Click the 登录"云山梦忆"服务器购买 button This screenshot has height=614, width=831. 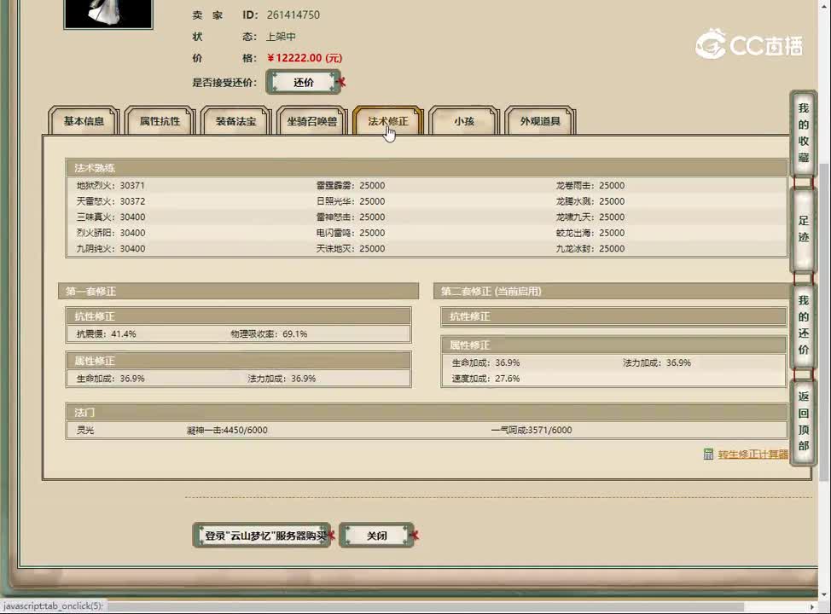[262, 536]
